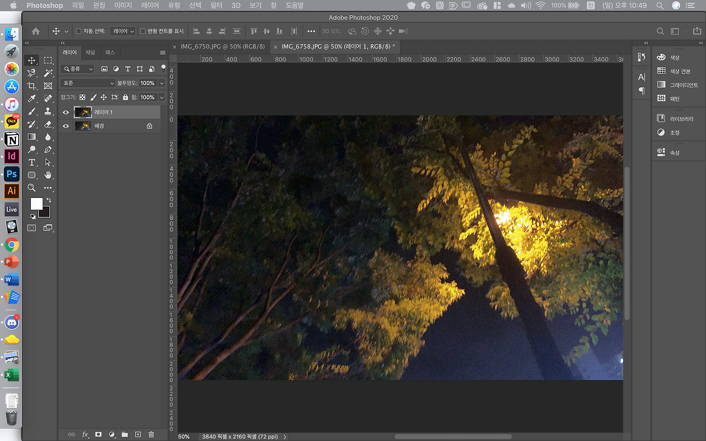The height and width of the screenshot is (441, 706).
Task: Check the 변형 컨트롤 표시 checkbox
Action: point(143,31)
